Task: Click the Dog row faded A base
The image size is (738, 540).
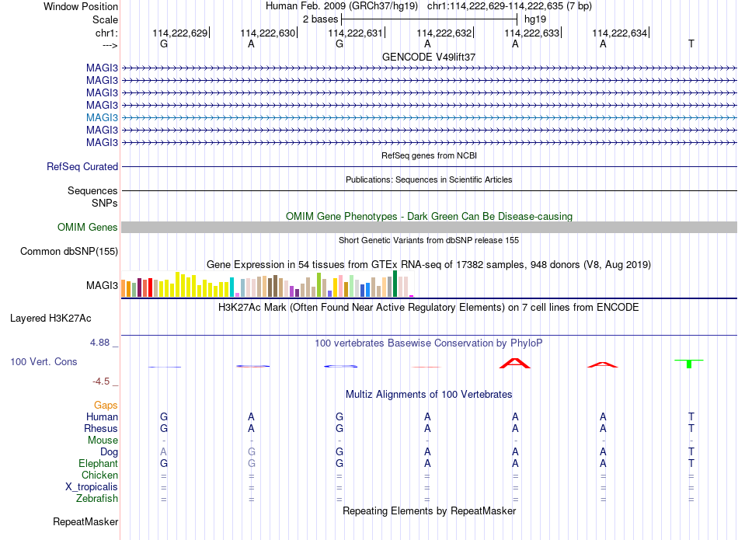Action: pyautogui.click(x=163, y=452)
